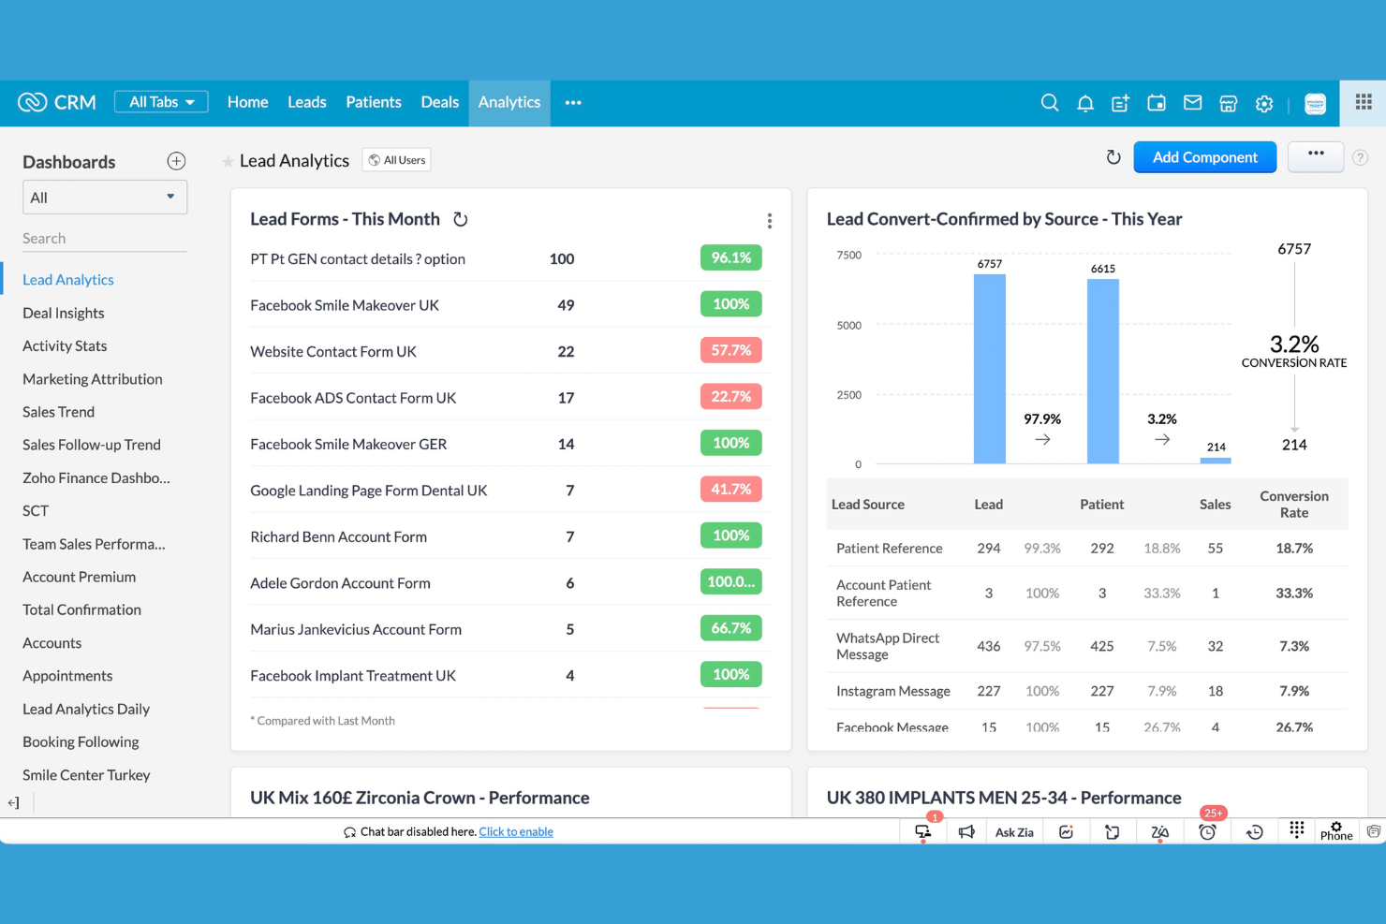Viewport: 1386px width, 924px height.
Task: Open Phone settings in bottom bar
Action: [1336, 831]
